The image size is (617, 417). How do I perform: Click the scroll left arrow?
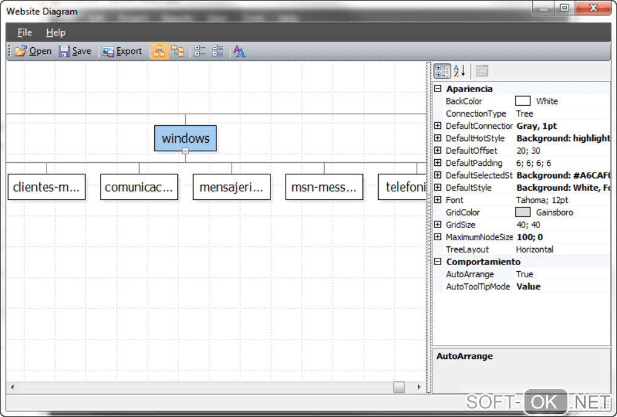pyautogui.click(x=13, y=387)
